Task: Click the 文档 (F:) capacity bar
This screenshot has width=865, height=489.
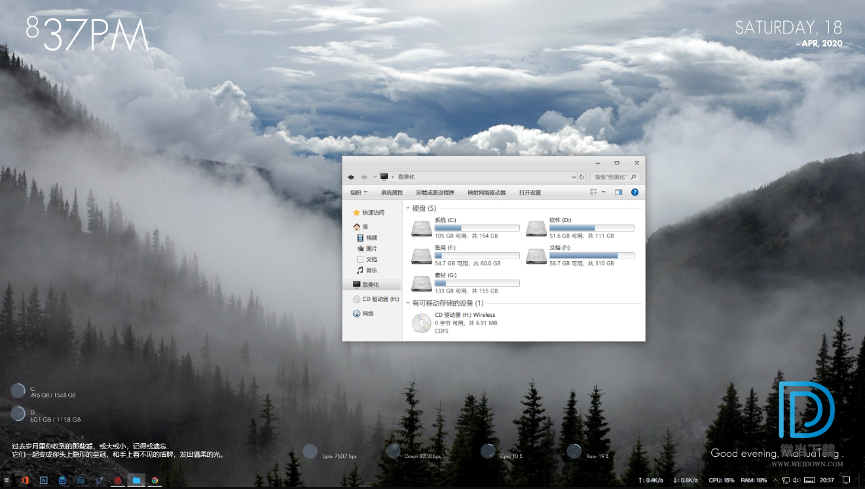Action: [x=592, y=255]
